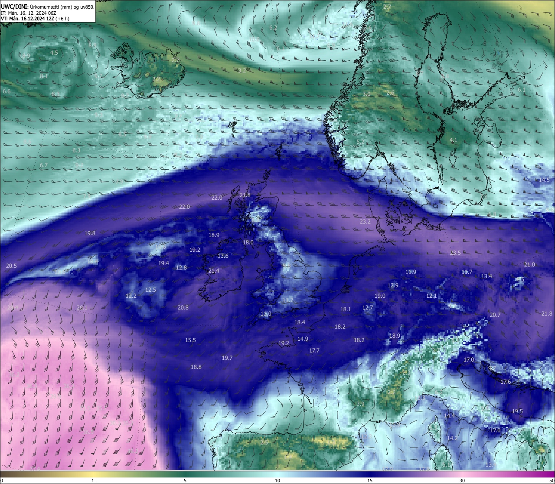Click the map value 3.2 east of Iceland
555x484 pixels.
coord(242,70)
